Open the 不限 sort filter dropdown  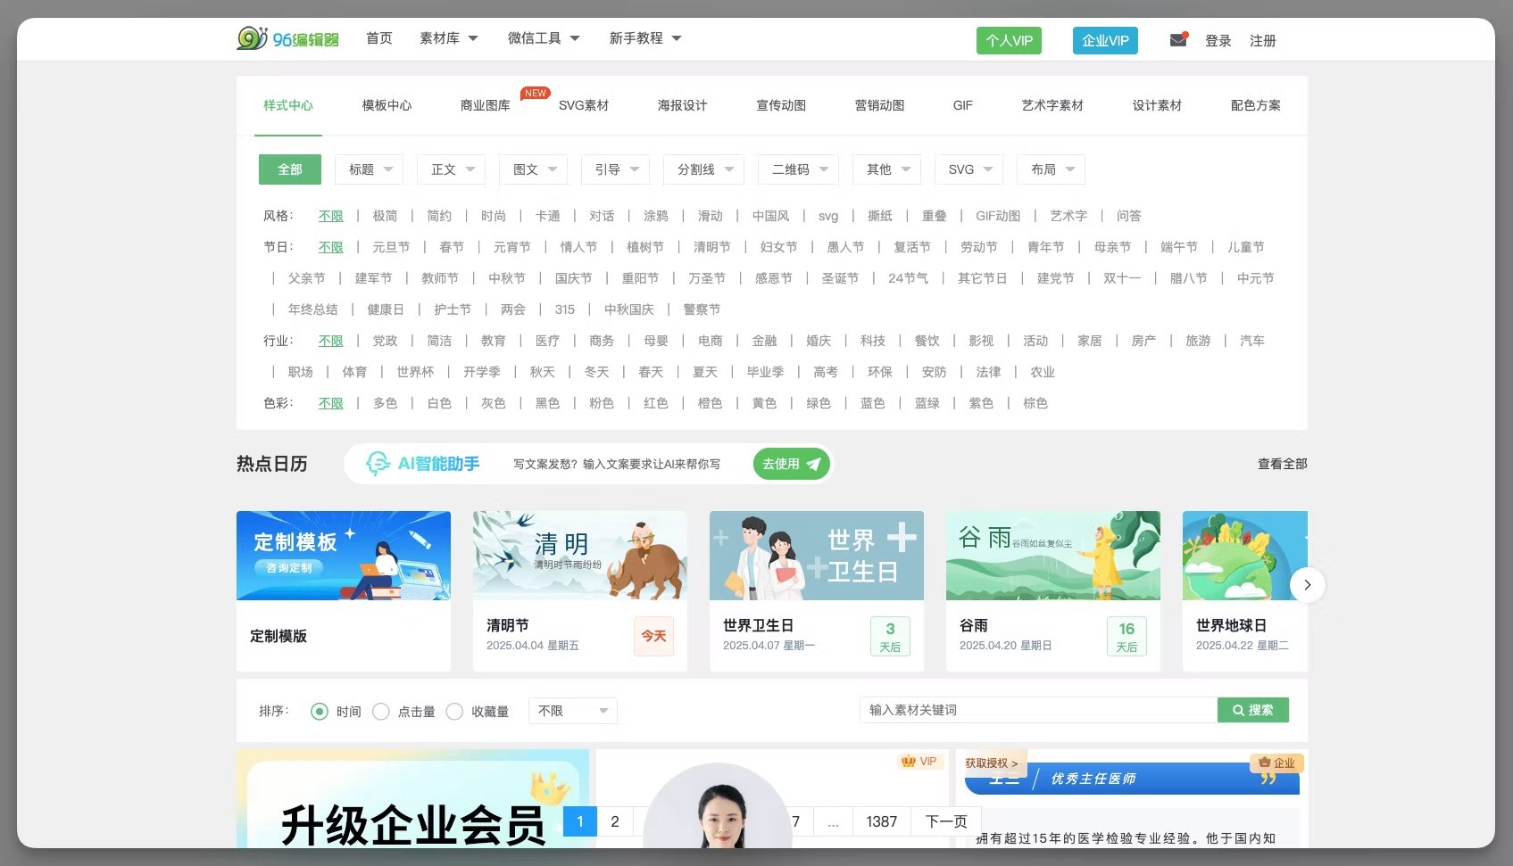tap(572, 711)
